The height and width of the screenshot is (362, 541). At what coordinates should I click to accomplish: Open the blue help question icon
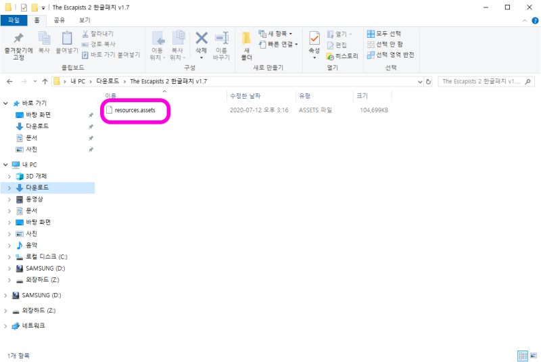535,21
